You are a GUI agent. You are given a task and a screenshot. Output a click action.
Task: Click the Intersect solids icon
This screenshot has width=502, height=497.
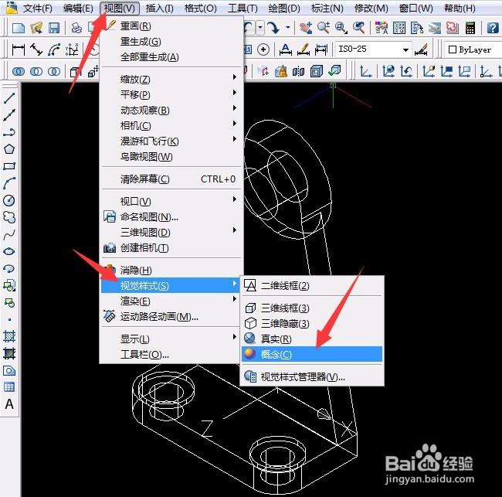click(54, 71)
